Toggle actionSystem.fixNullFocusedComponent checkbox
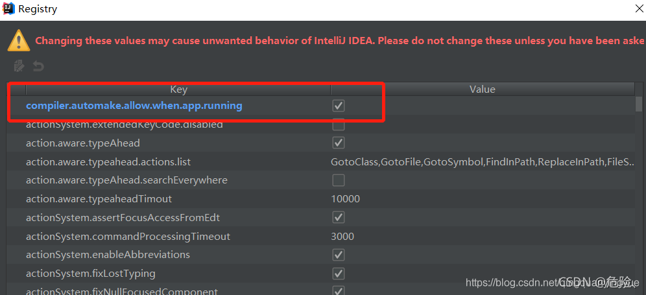This screenshot has height=295, width=646. [x=339, y=291]
